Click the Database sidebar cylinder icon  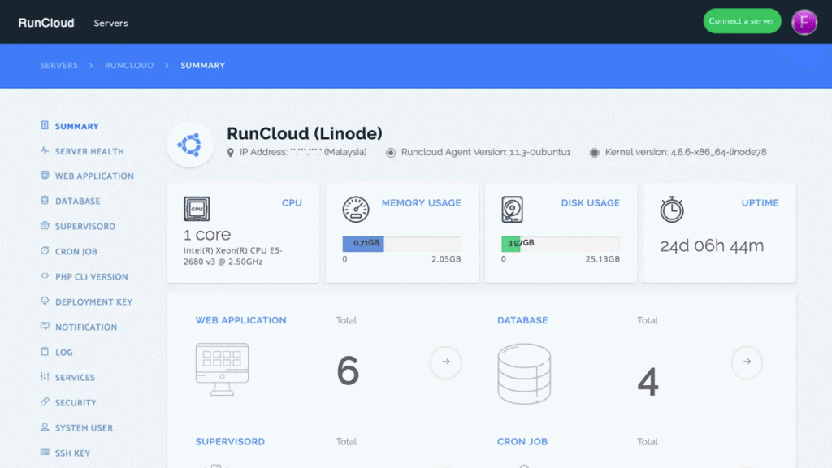click(45, 201)
